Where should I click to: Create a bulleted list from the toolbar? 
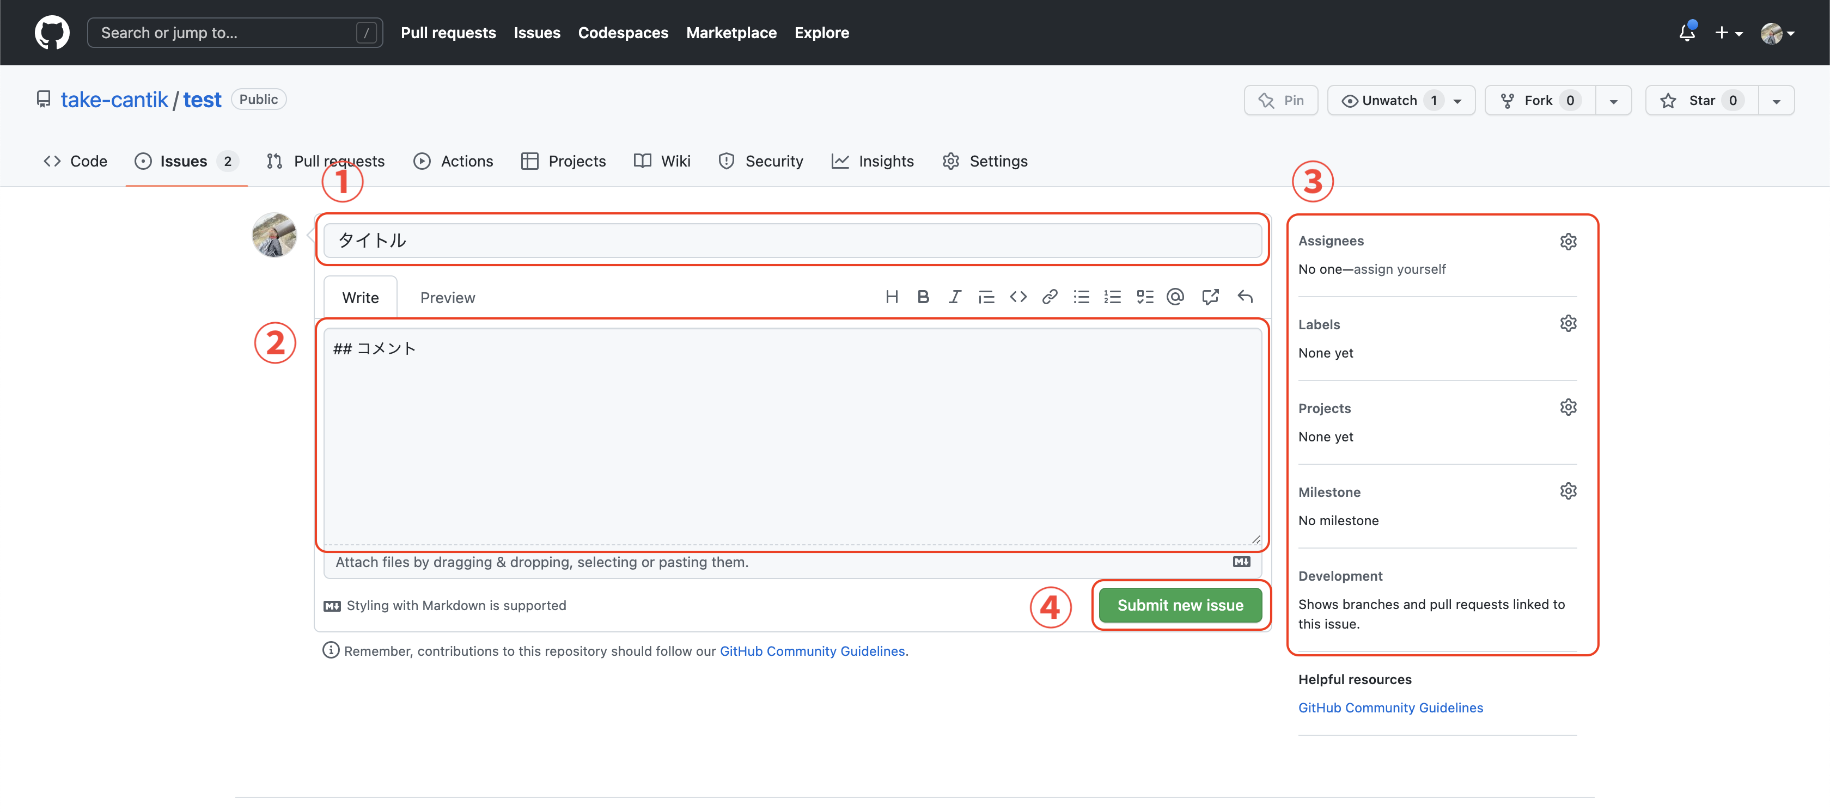tap(1081, 297)
